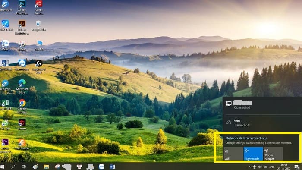
Task: Toggle Flight mode tile off
Action: tap(253, 154)
